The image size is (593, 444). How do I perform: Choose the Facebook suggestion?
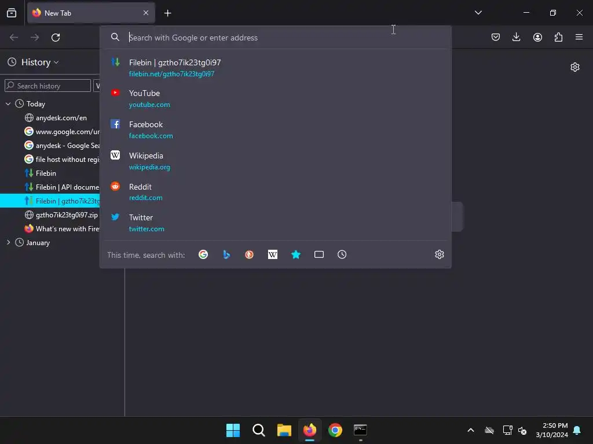(275, 130)
